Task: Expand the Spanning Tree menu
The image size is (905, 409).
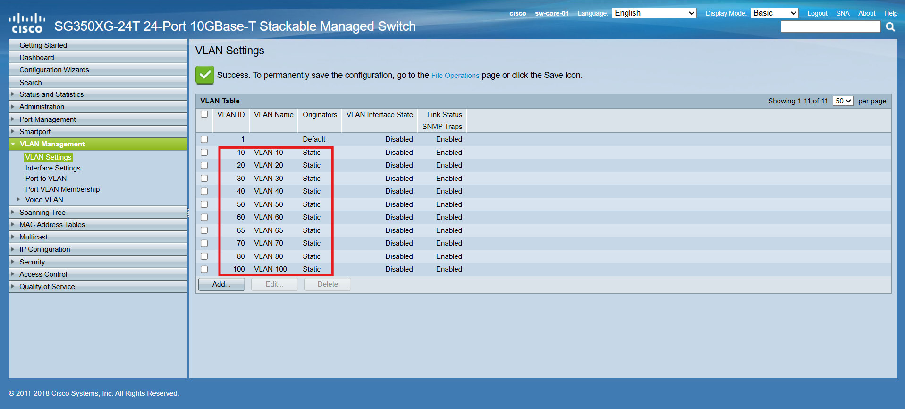Action: pyautogui.click(x=42, y=213)
